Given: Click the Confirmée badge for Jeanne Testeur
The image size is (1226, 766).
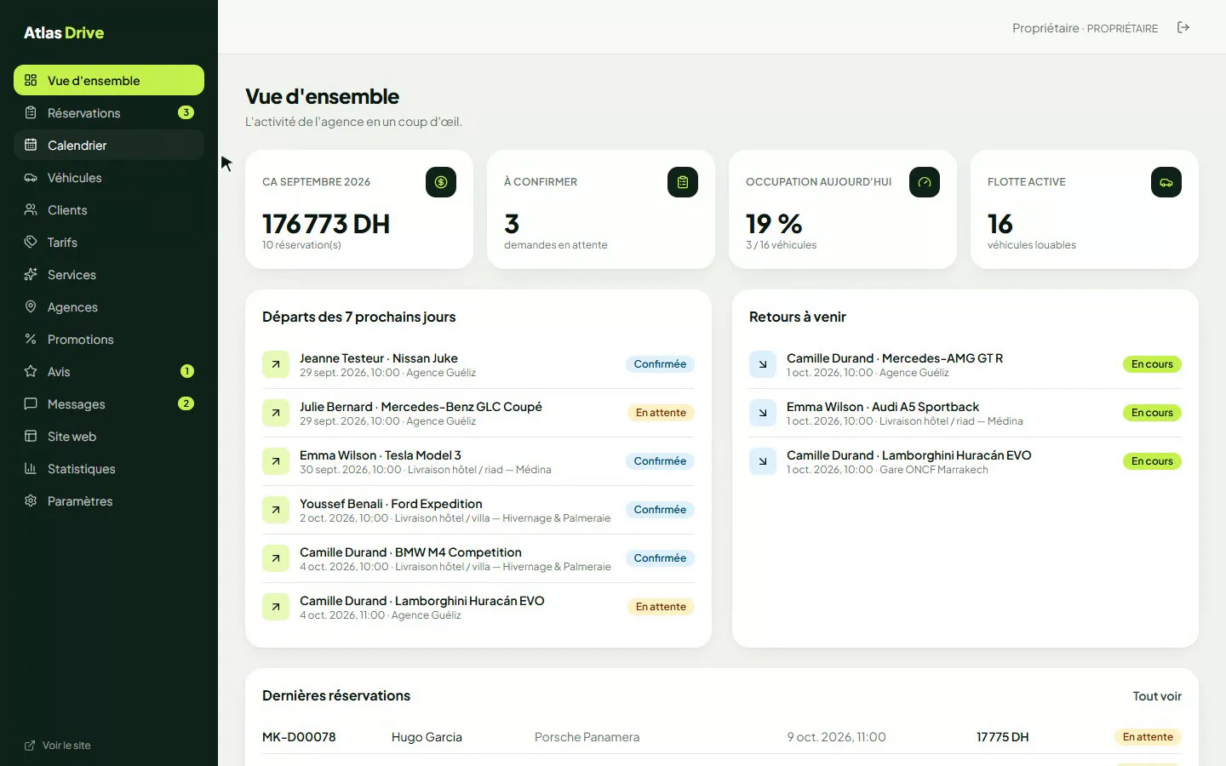Looking at the screenshot, I should [x=660, y=364].
